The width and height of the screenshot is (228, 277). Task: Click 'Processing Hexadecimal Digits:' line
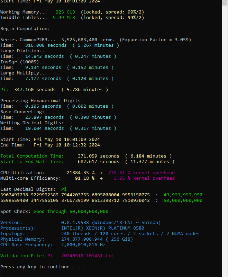point(42,101)
